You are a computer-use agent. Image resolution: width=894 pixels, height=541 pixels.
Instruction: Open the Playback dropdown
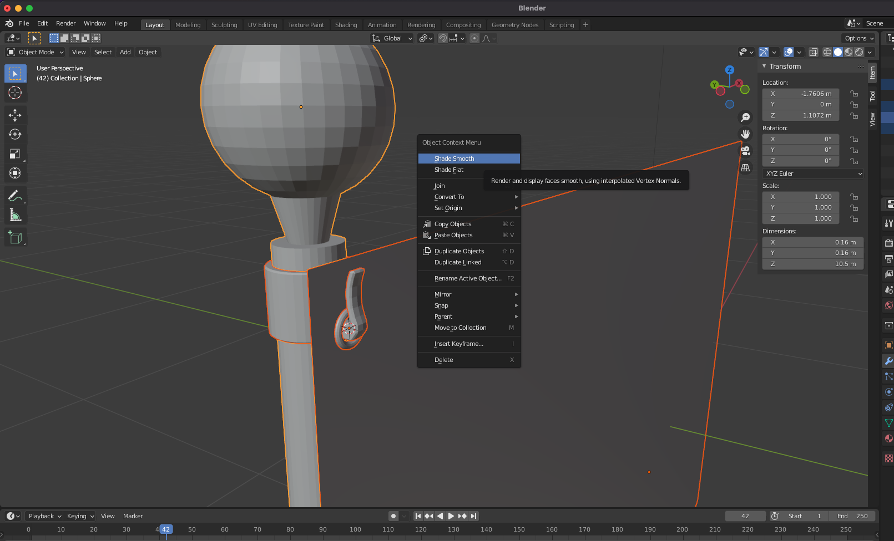[x=44, y=516]
